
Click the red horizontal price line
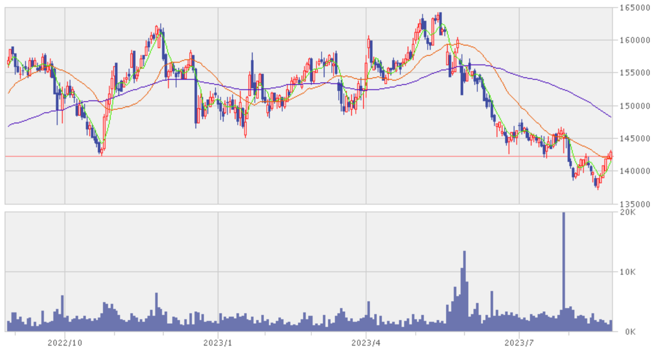[x=308, y=156]
